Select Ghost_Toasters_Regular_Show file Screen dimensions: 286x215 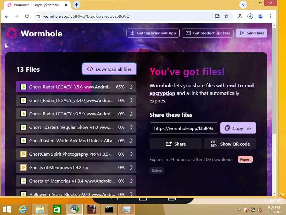(x=76, y=127)
